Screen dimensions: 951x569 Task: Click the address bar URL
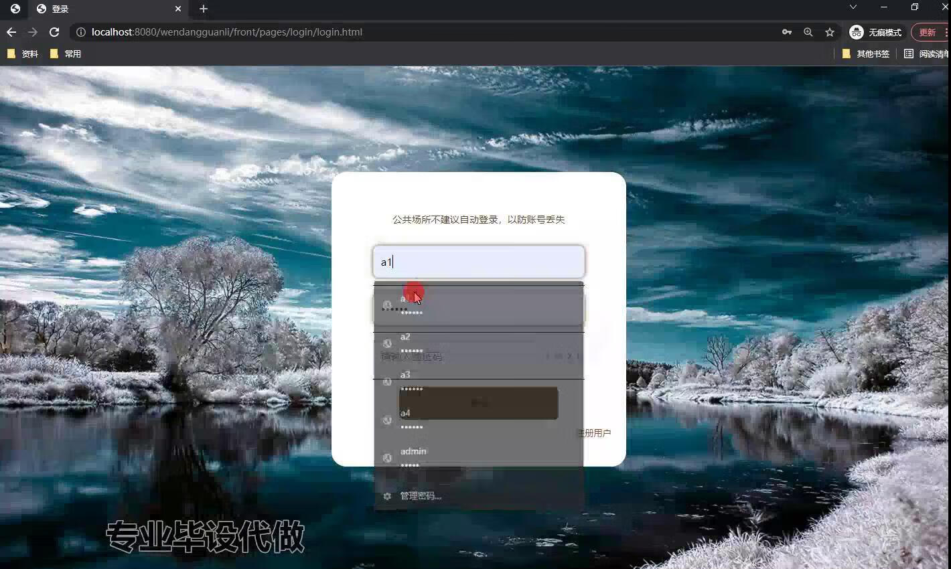(x=227, y=32)
